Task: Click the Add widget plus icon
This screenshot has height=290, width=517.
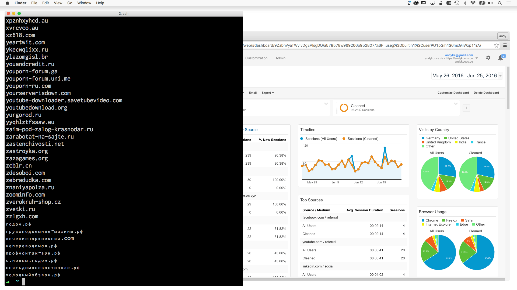Action: (x=466, y=108)
